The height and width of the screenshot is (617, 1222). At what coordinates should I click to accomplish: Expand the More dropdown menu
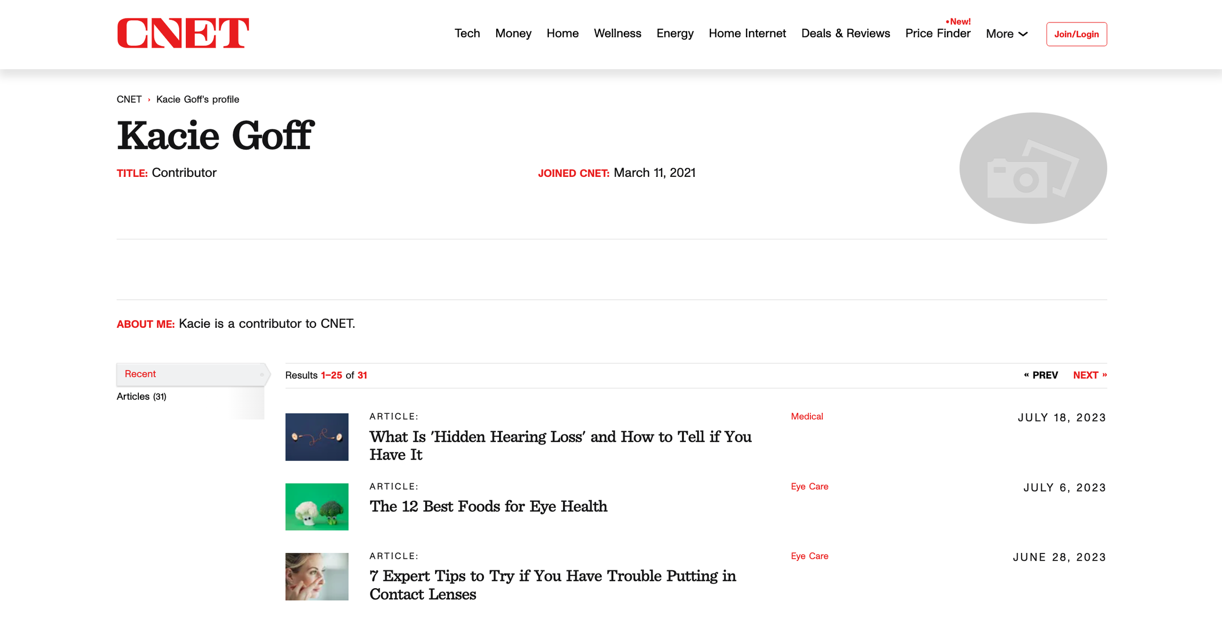pyautogui.click(x=1006, y=34)
